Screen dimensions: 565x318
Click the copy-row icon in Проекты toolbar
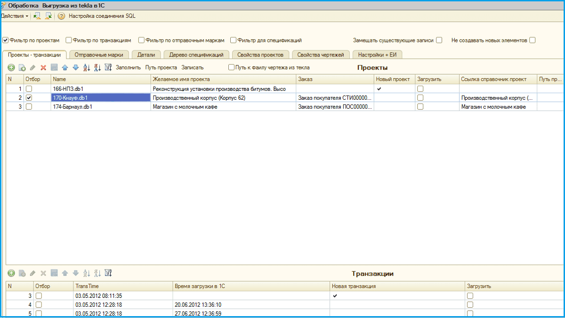coord(22,68)
